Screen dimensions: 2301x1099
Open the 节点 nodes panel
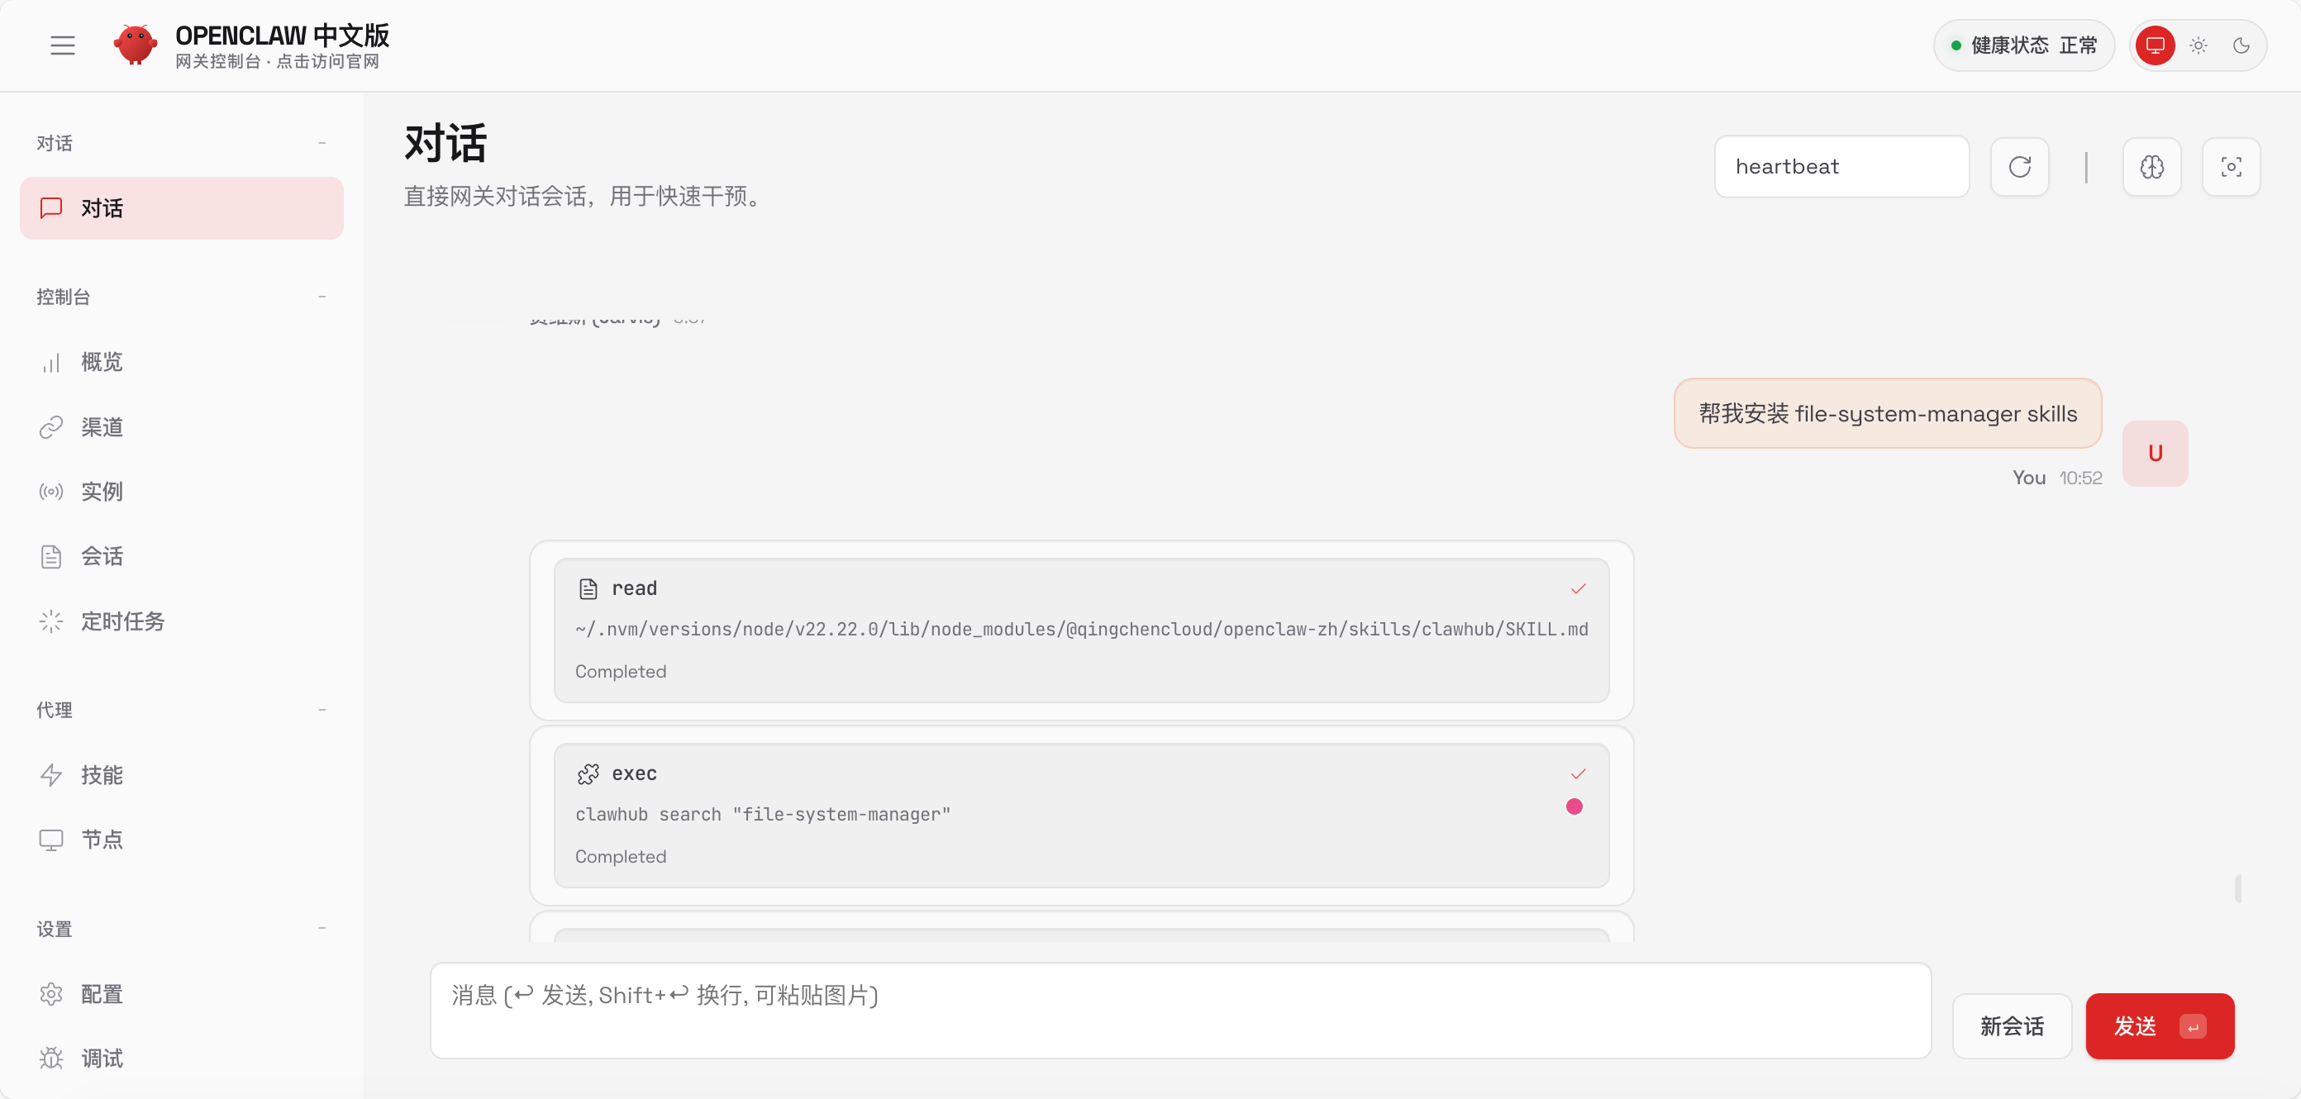point(102,840)
